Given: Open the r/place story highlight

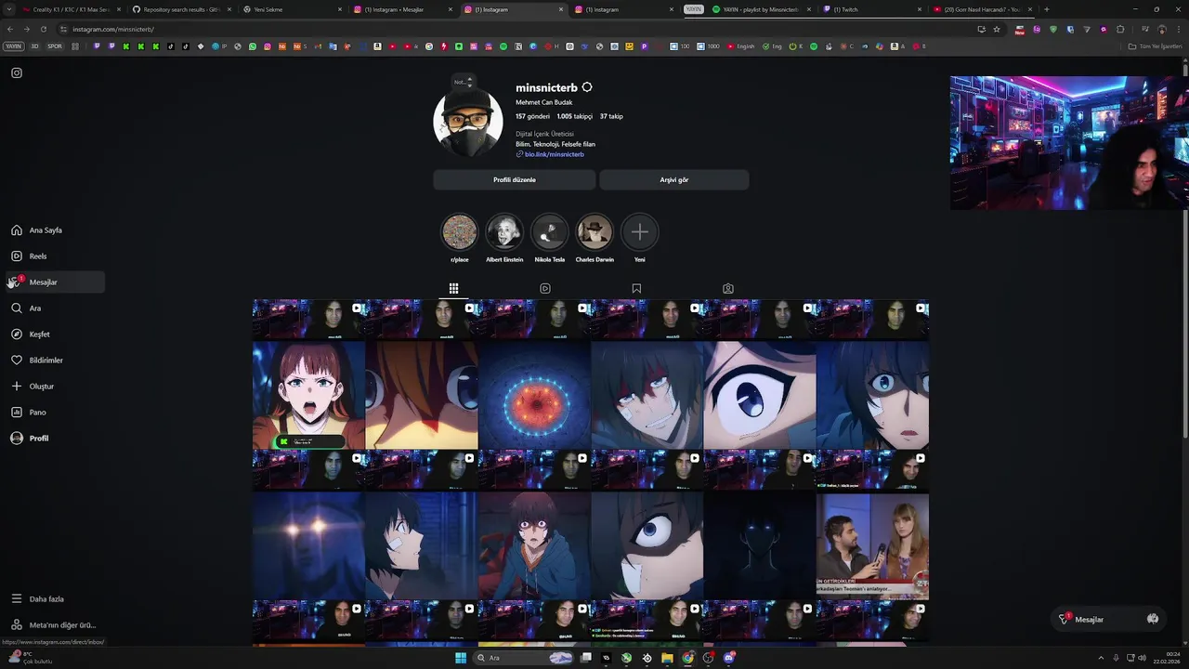Looking at the screenshot, I should 459,232.
